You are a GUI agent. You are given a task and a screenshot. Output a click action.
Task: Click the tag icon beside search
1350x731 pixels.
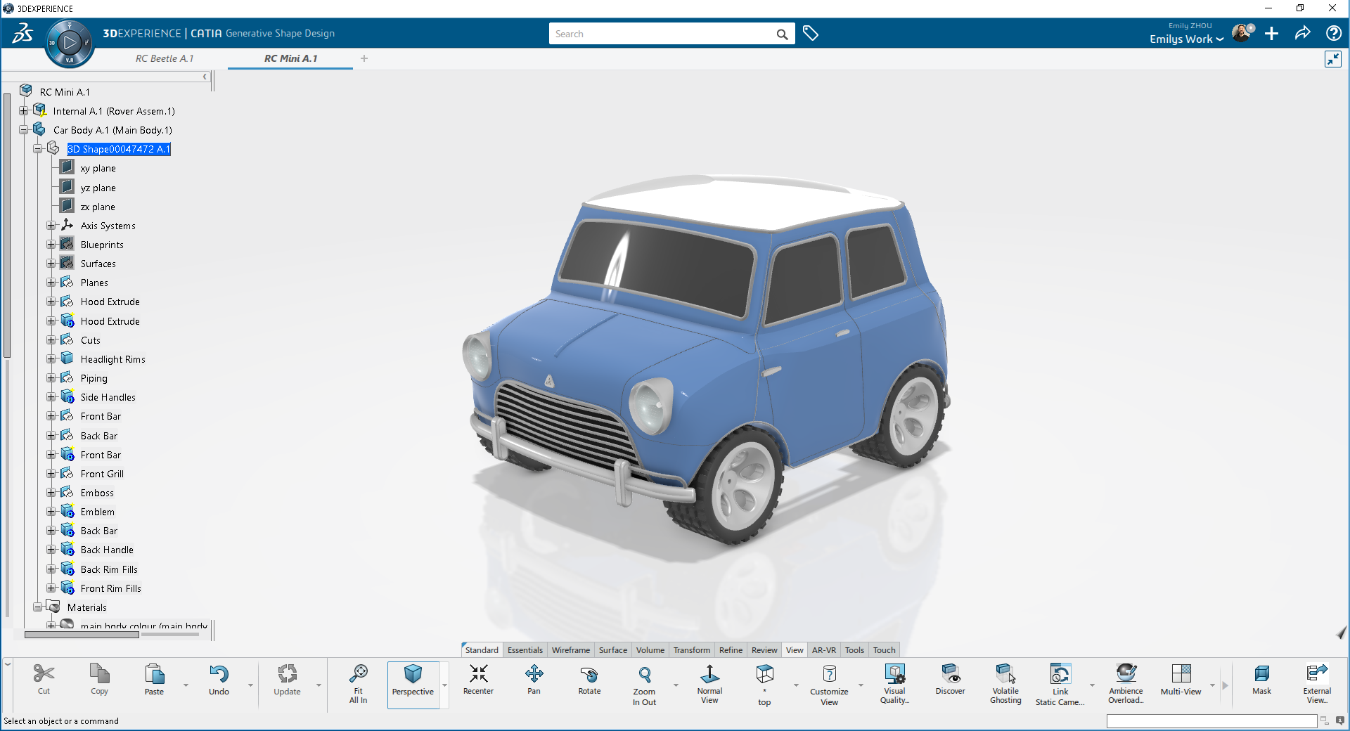click(x=811, y=34)
